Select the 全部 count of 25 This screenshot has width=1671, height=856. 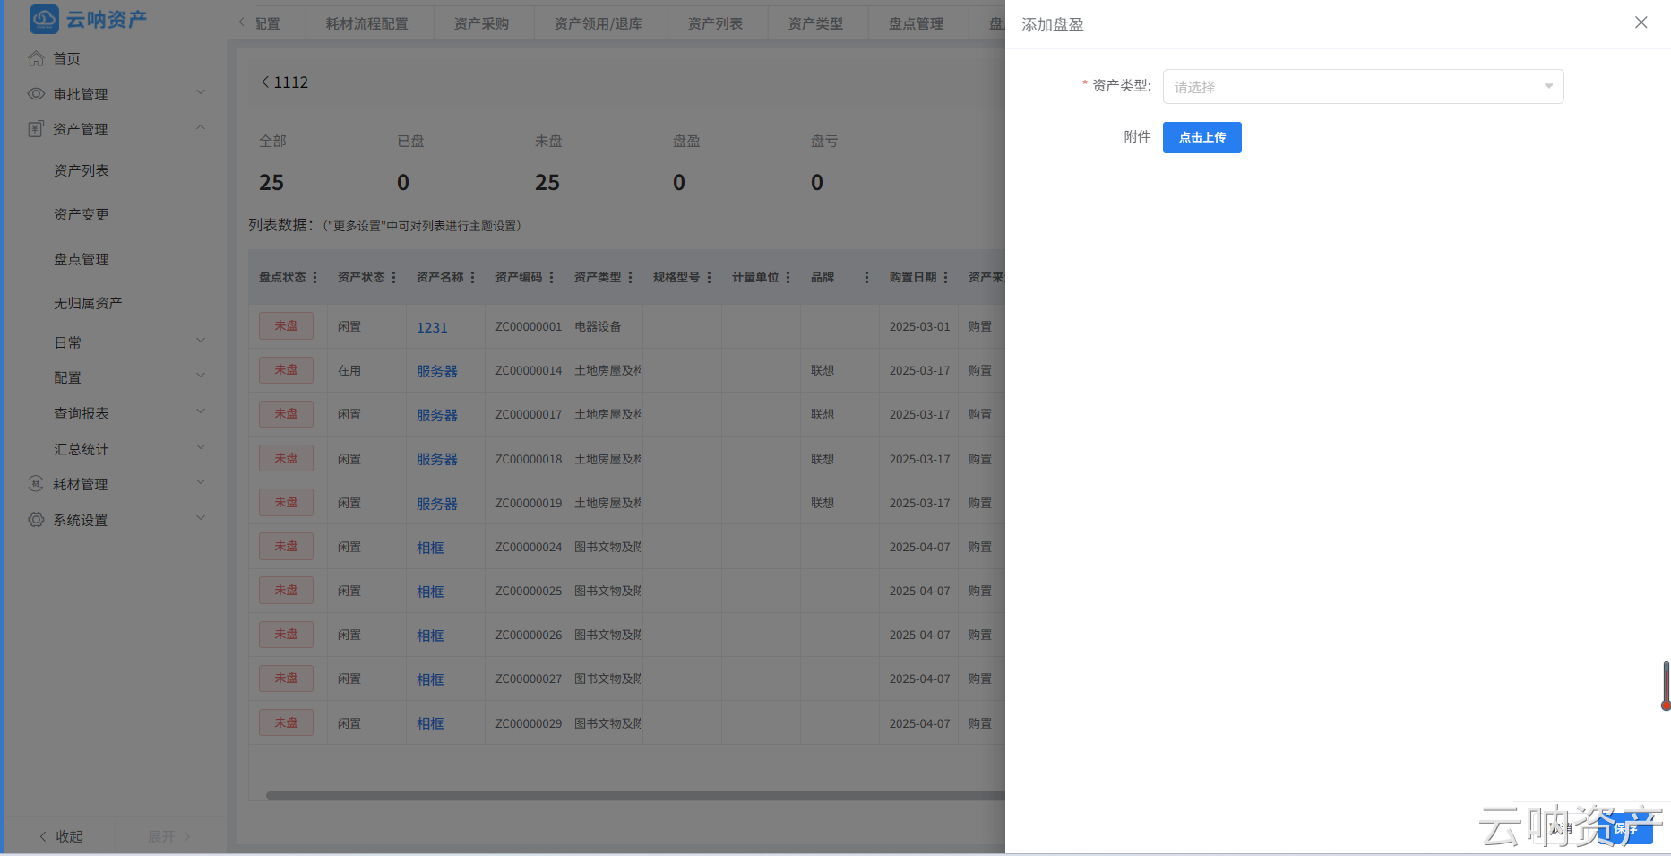point(271,183)
